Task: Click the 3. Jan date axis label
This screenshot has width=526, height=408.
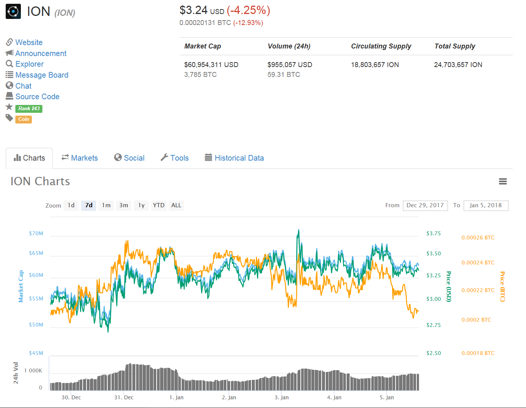Action: click(x=281, y=397)
